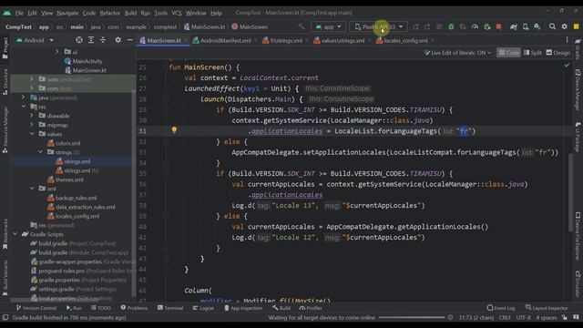Open the VCS menu
This screenshot has width=583, height=328.
(x=176, y=13)
